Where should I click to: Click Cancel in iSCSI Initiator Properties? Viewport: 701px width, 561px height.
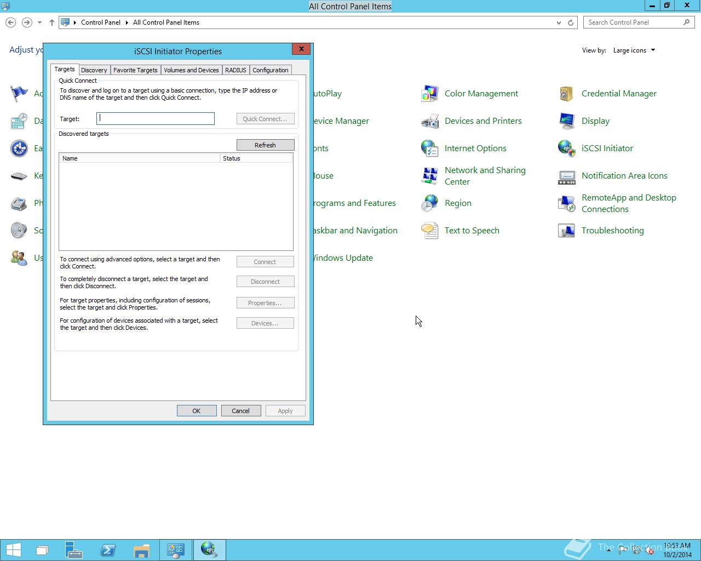240,411
